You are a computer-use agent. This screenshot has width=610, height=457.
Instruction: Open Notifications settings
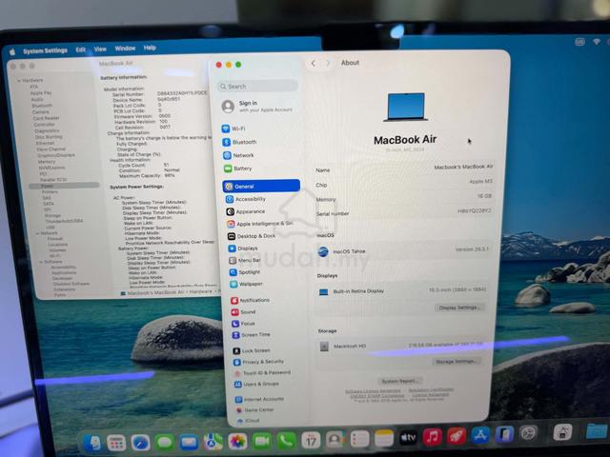tap(250, 300)
